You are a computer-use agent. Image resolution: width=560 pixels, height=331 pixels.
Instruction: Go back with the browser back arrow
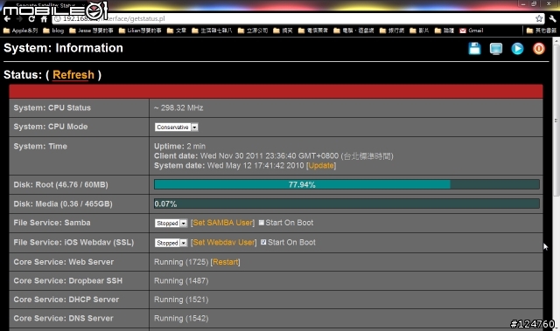[8, 19]
